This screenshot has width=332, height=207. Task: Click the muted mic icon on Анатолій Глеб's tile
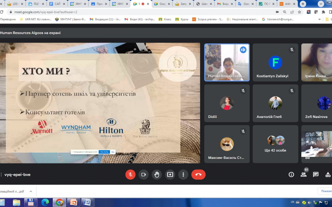[292, 91]
